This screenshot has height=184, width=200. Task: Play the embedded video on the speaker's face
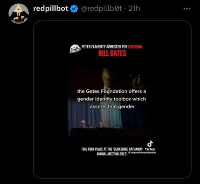[106, 77]
